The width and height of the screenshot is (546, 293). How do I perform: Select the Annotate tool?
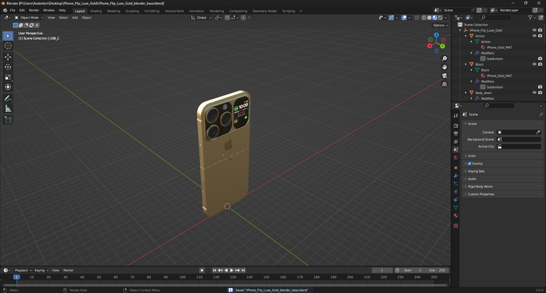(x=8, y=98)
